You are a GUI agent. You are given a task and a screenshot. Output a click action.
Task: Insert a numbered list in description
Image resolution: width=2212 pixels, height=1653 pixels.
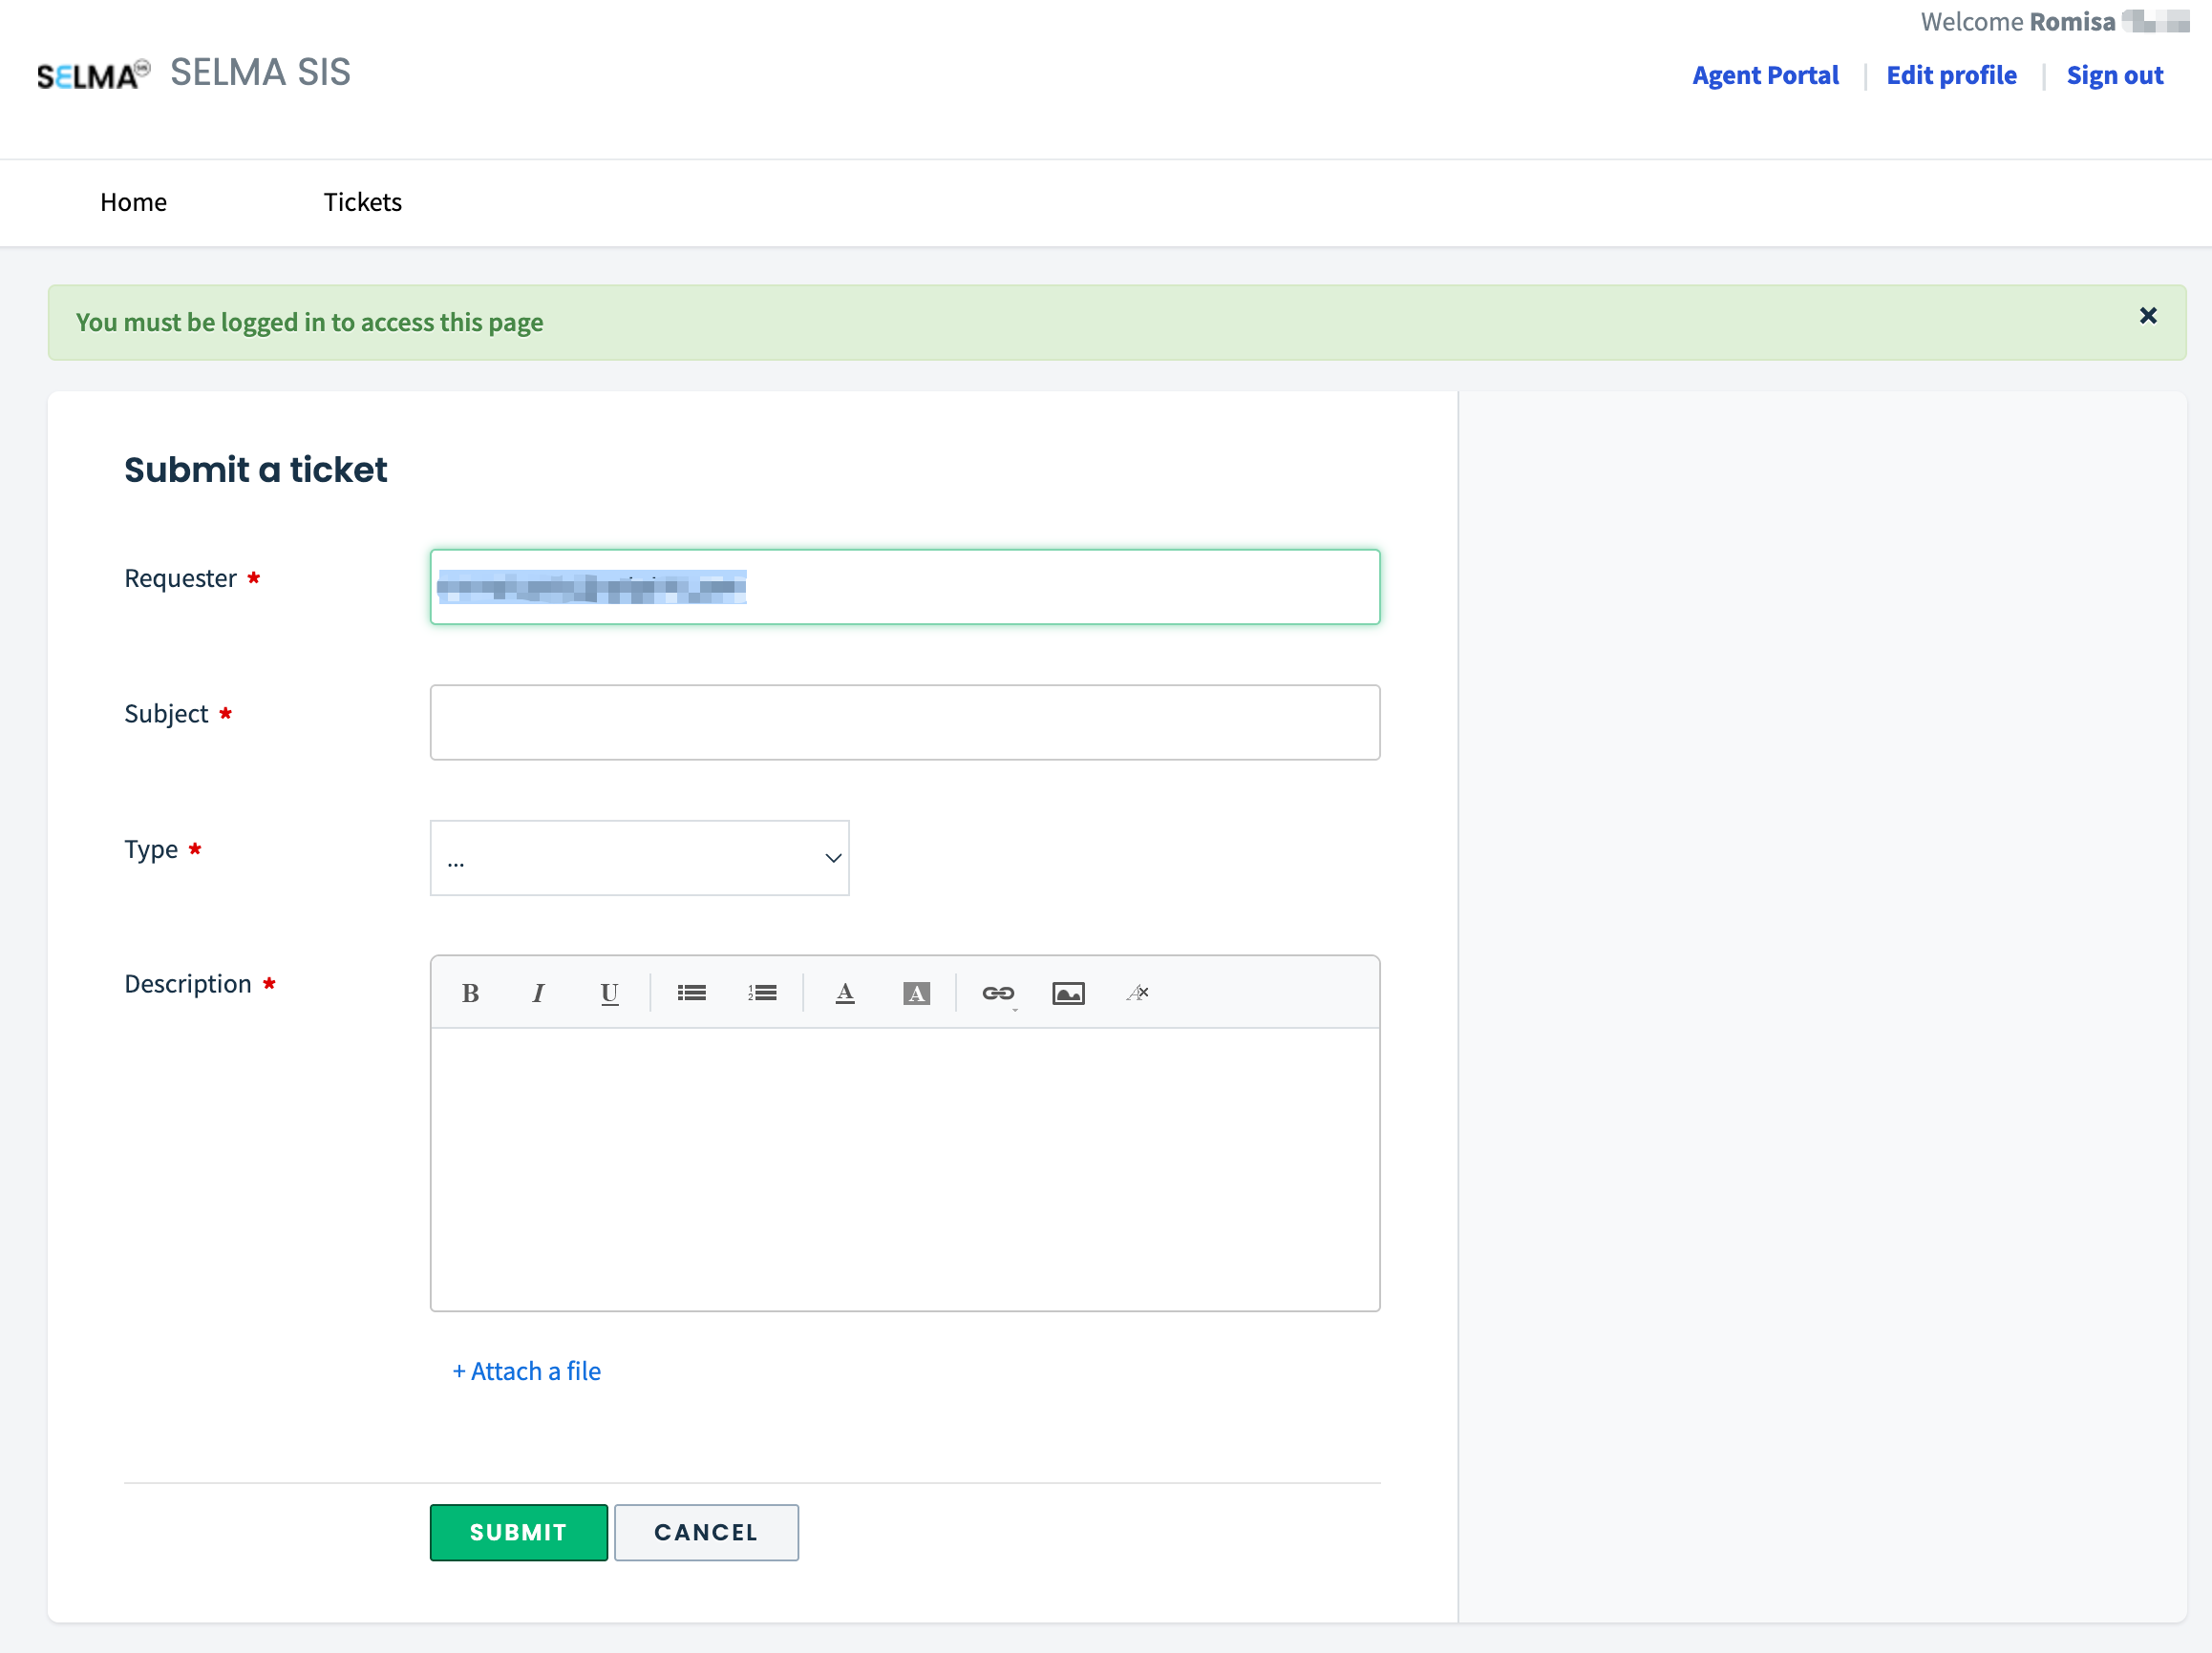(762, 994)
